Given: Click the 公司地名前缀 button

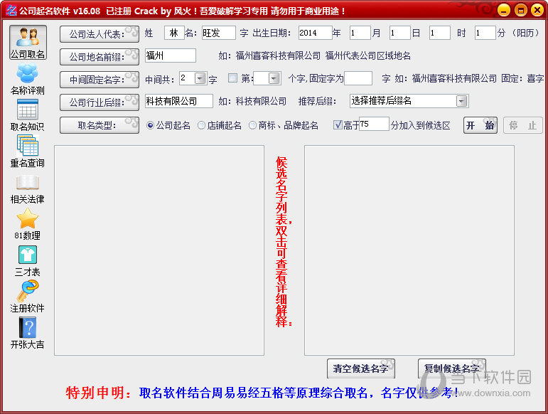Looking at the screenshot, I should pyautogui.click(x=100, y=57).
